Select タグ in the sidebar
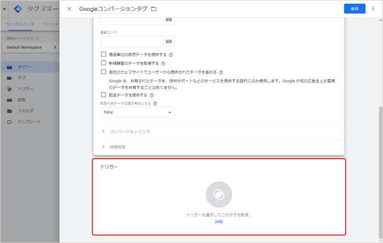 [x=30, y=78]
